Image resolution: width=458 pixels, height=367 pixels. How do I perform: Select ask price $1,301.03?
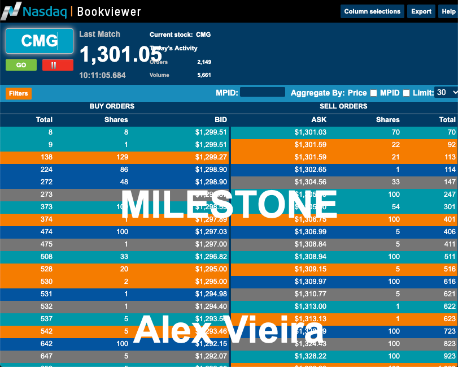[x=310, y=132]
